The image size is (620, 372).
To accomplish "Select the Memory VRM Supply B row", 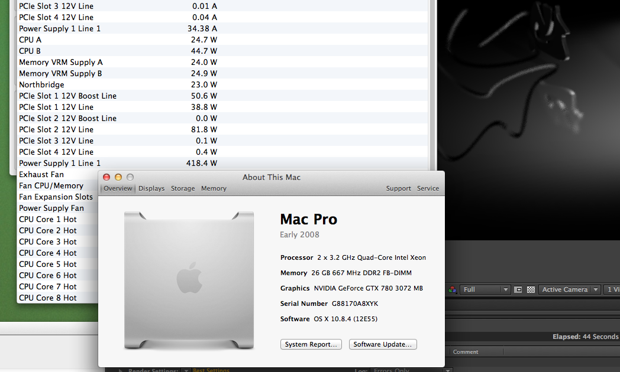I will tap(223, 73).
